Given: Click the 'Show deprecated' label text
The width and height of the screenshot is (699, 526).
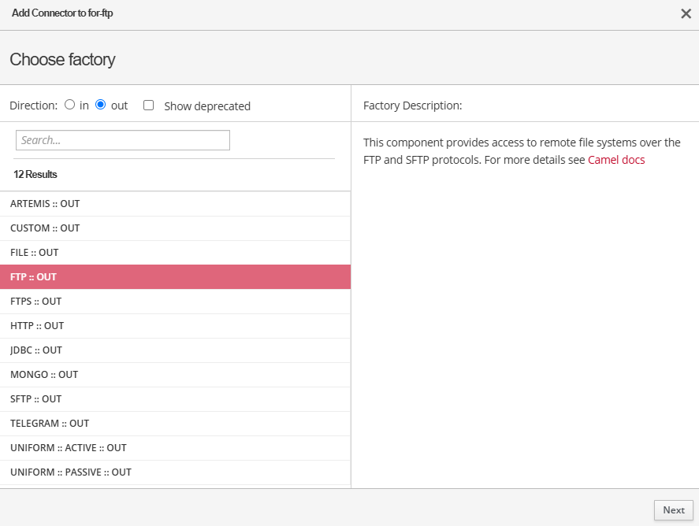Looking at the screenshot, I should pyautogui.click(x=207, y=106).
